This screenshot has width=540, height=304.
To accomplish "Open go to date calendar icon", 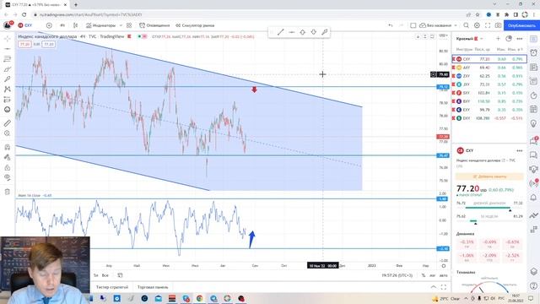I will [120, 275].
